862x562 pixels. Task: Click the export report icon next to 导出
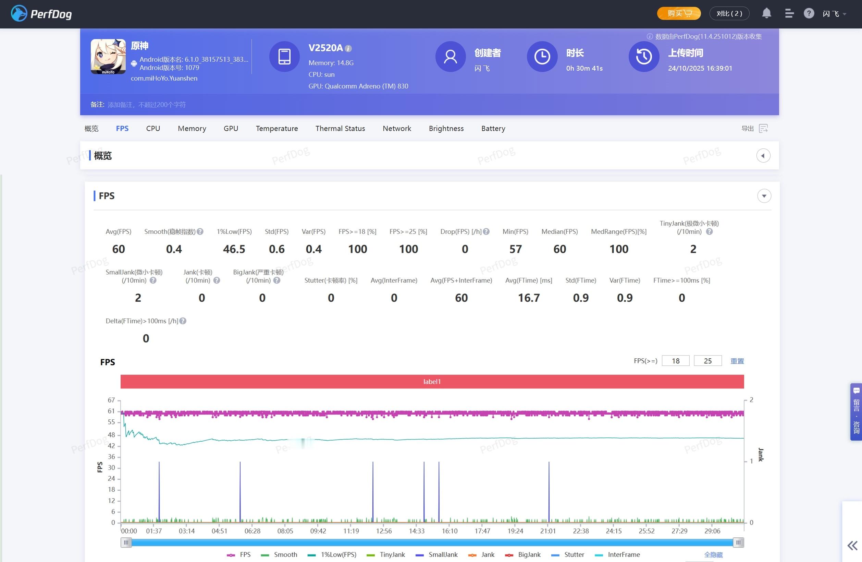click(763, 128)
